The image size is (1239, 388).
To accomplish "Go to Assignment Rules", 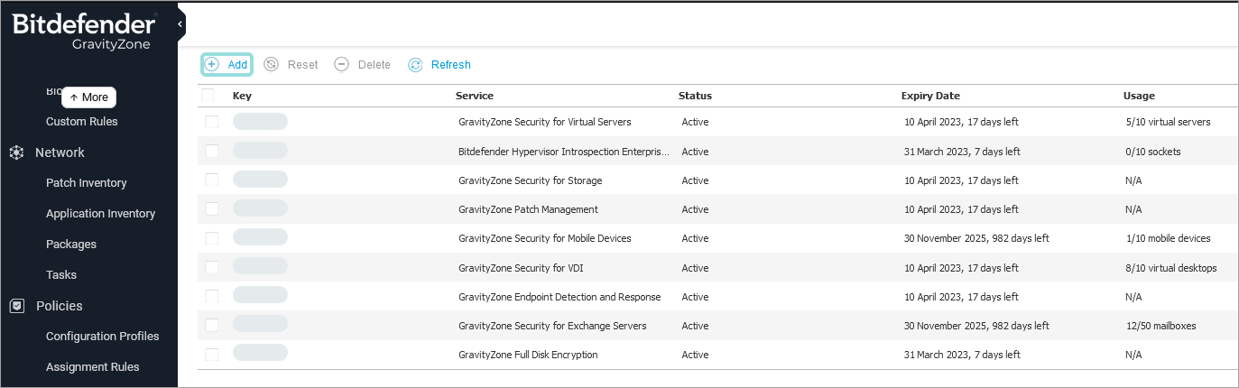I will 93,367.
